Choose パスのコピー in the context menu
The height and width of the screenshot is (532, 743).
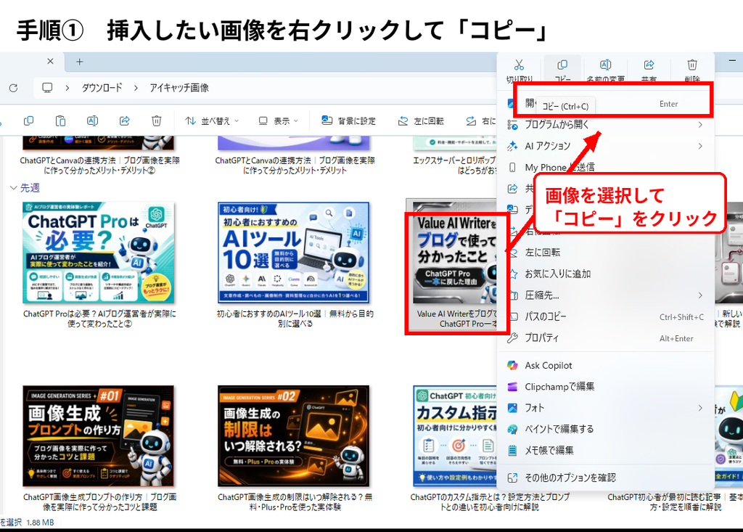605,316
